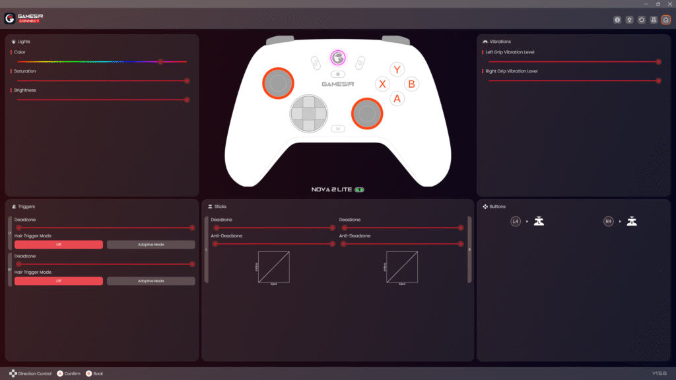Select the L4 back button icon
This screenshot has height=380, width=676.
click(516, 222)
